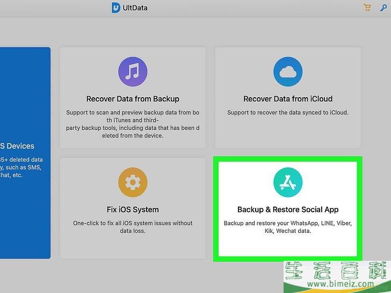Click 'deleted data' text in blue card
This screenshot has width=391, height=293.
pos(26,159)
